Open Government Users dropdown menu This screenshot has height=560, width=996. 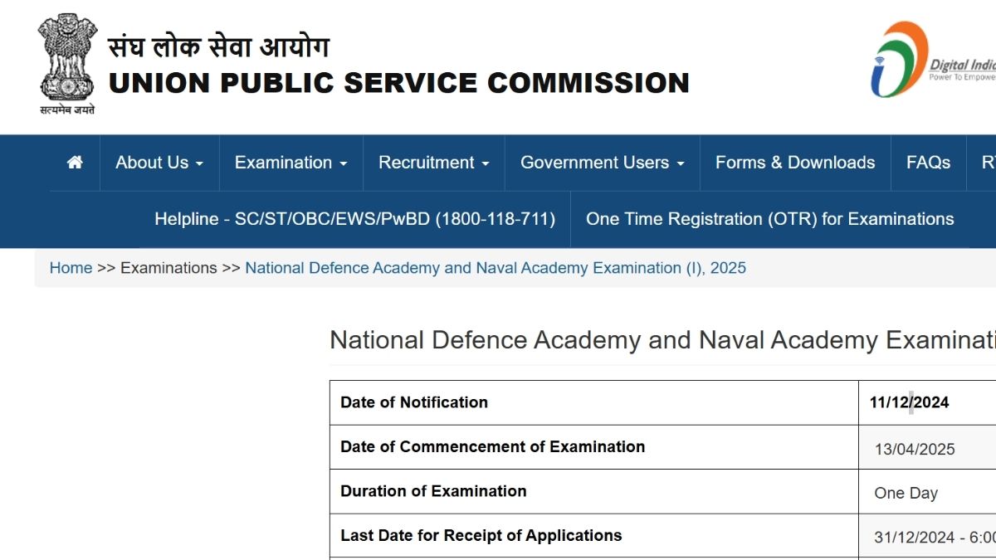[603, 163]
